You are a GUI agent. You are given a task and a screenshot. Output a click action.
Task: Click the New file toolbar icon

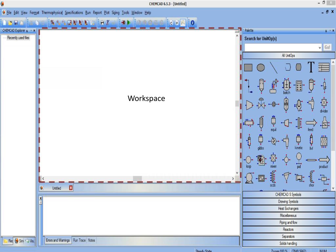[x=5, y=23]
